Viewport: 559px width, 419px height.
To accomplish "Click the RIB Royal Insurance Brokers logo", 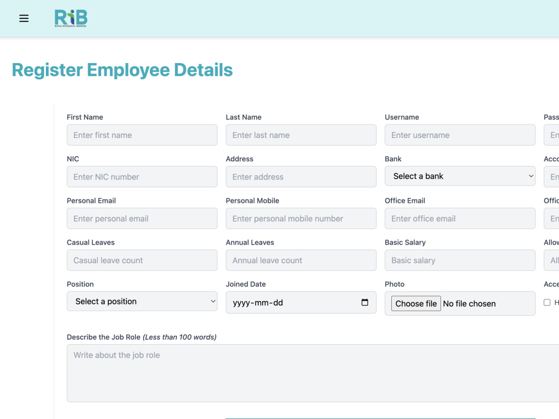I will tap(70, 18).
